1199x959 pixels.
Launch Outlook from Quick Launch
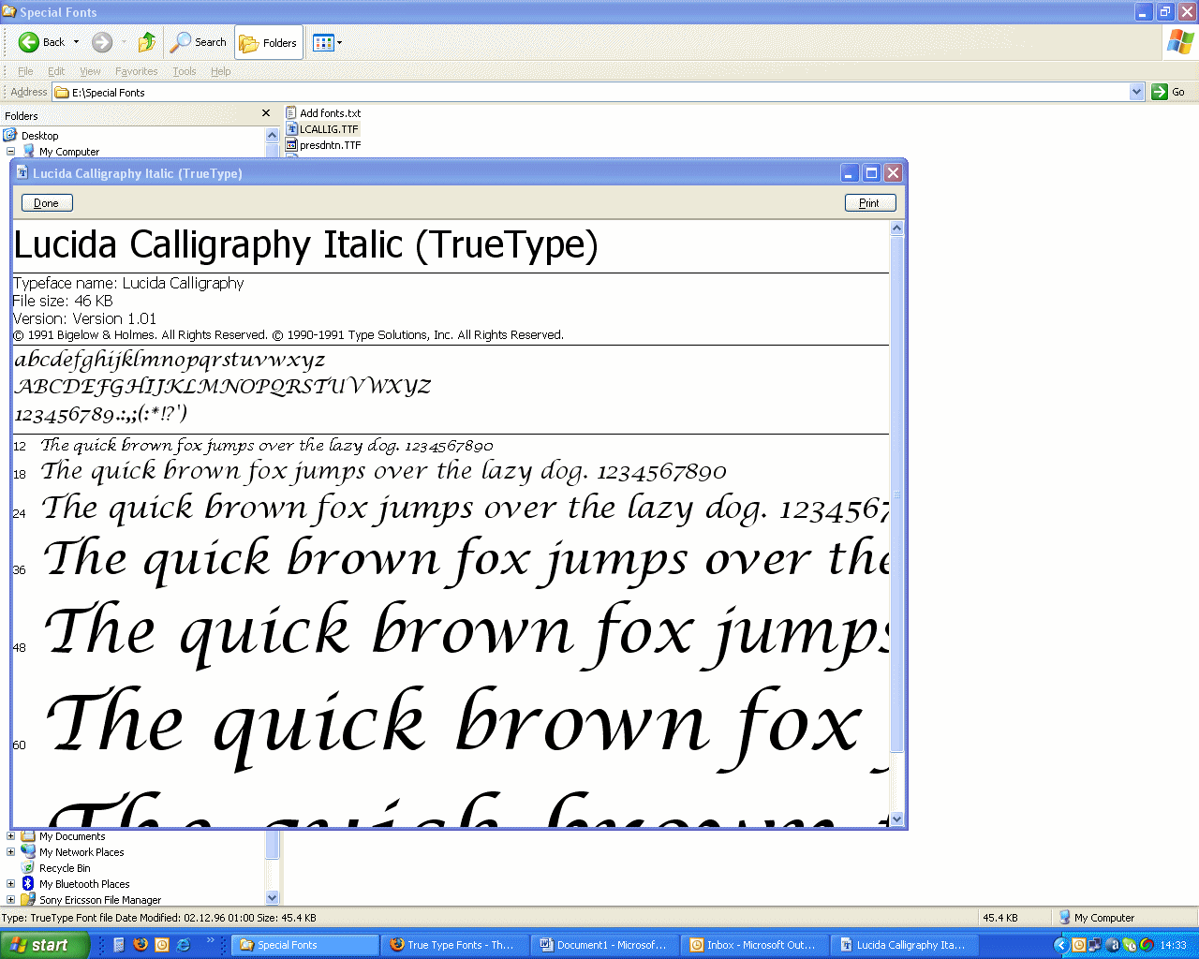tap(162, 945)
